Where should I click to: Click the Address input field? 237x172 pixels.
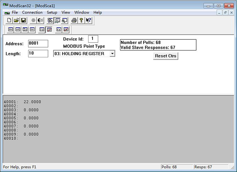pos(38,44)
